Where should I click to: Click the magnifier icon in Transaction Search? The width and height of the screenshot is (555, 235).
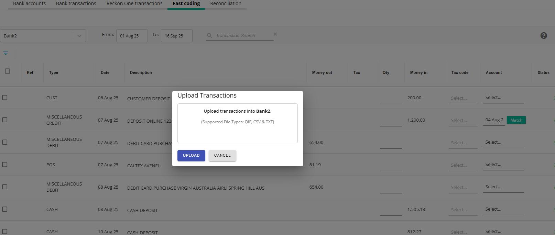pos(209,35)
